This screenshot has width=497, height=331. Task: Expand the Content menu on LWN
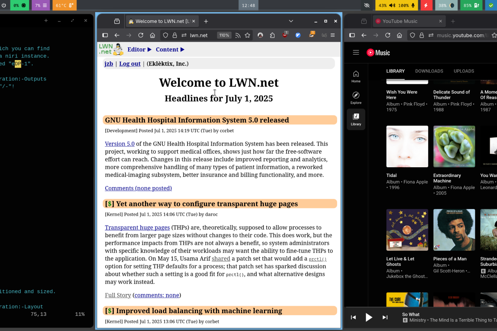pos(170,49)
